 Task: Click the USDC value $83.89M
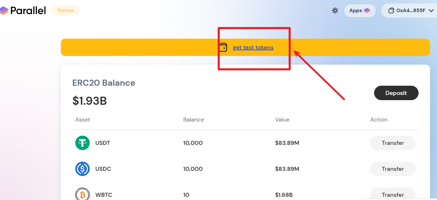pyautogui.click(x=287, y=169)
